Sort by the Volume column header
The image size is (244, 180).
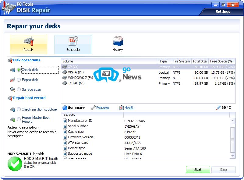coord(110,61)
